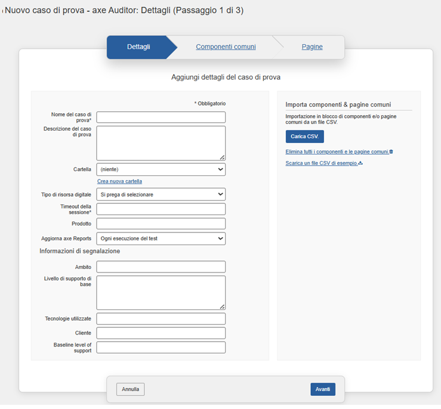Switch to the Componenti comuni step
This screenshot has height=409, width=441.
click(226, 47)
